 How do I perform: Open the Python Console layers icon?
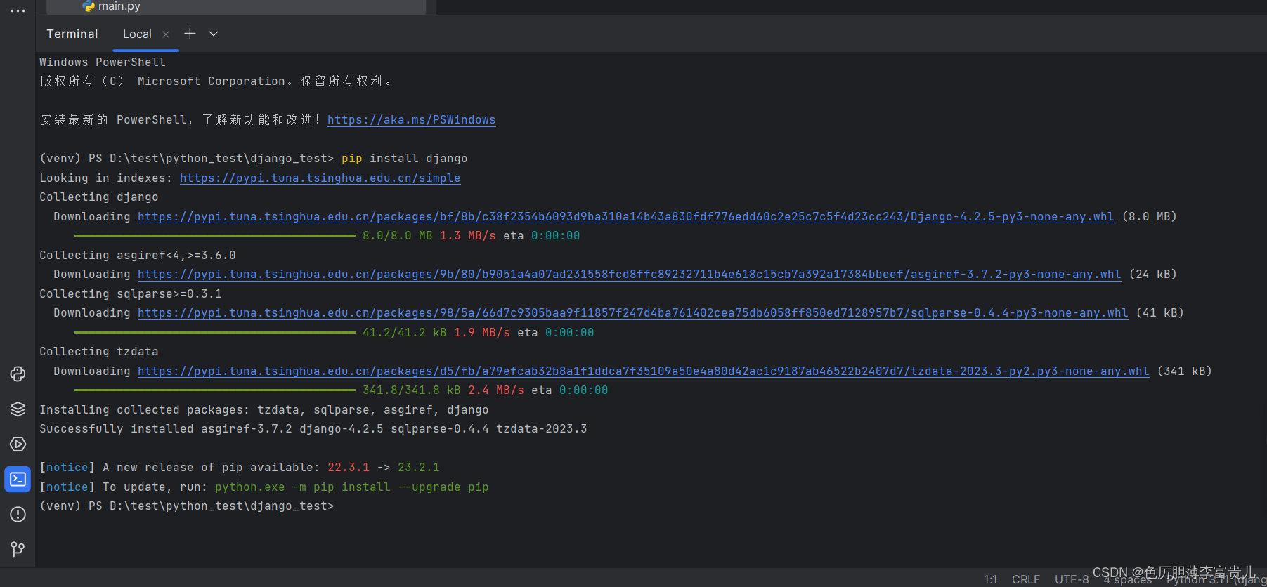click(x=18, y=409)
